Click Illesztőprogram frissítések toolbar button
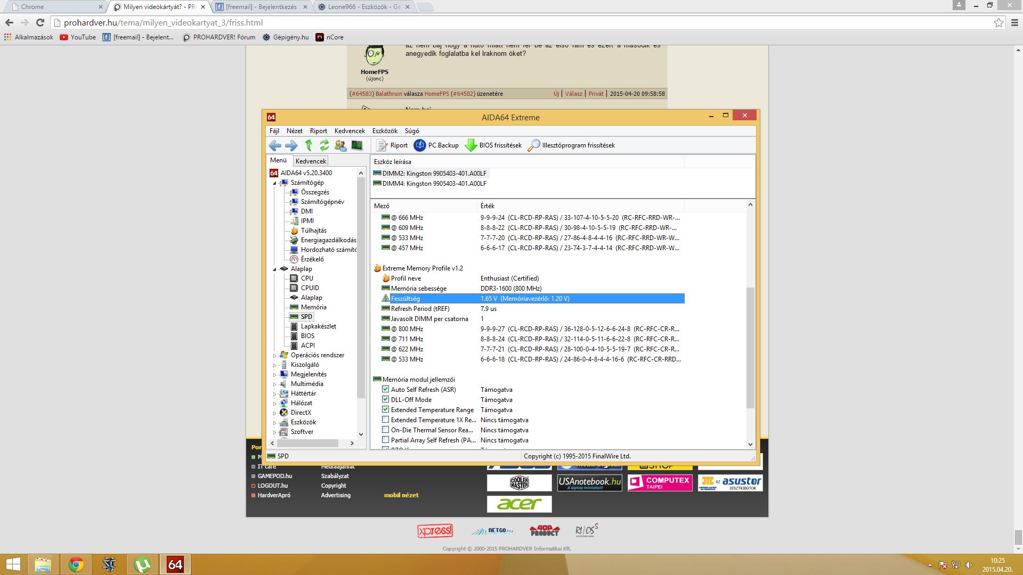Image resolution: width=1023 pixels, height=575 pixels. pyautogui.click(x=571, y=145)
